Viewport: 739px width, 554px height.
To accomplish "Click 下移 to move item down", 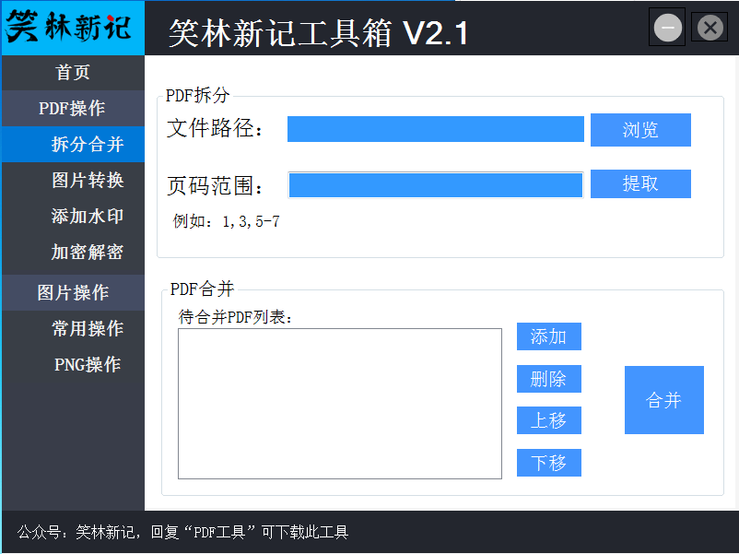I will pos(548,463).
